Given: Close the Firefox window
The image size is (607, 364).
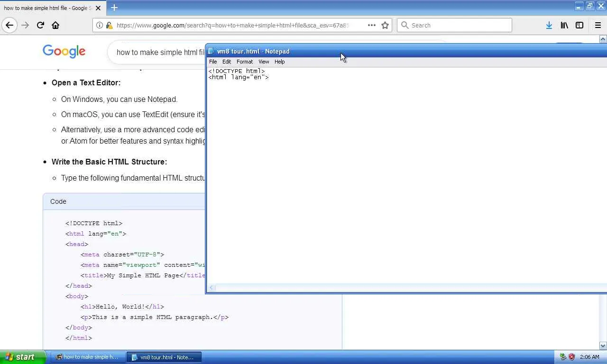Looking at the screenshot, I should coord(601,6).
